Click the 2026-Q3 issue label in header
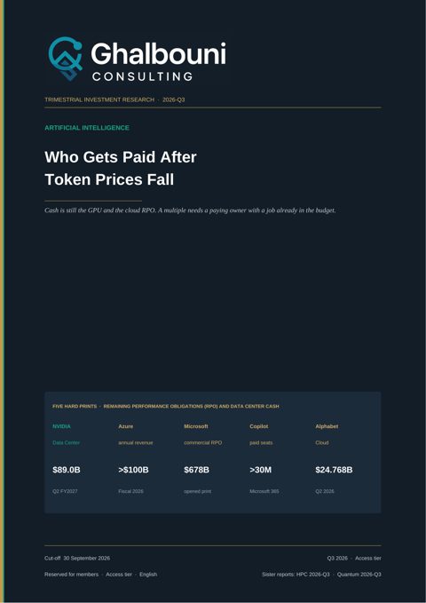Screen dimensions: 426x603 173,99
